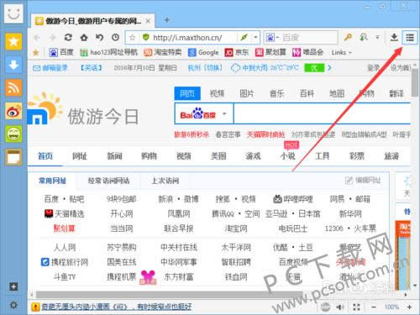Viewport: 420px width, 315px height.
Task: Open browsing history clock icon
Action: coord(115,37)
